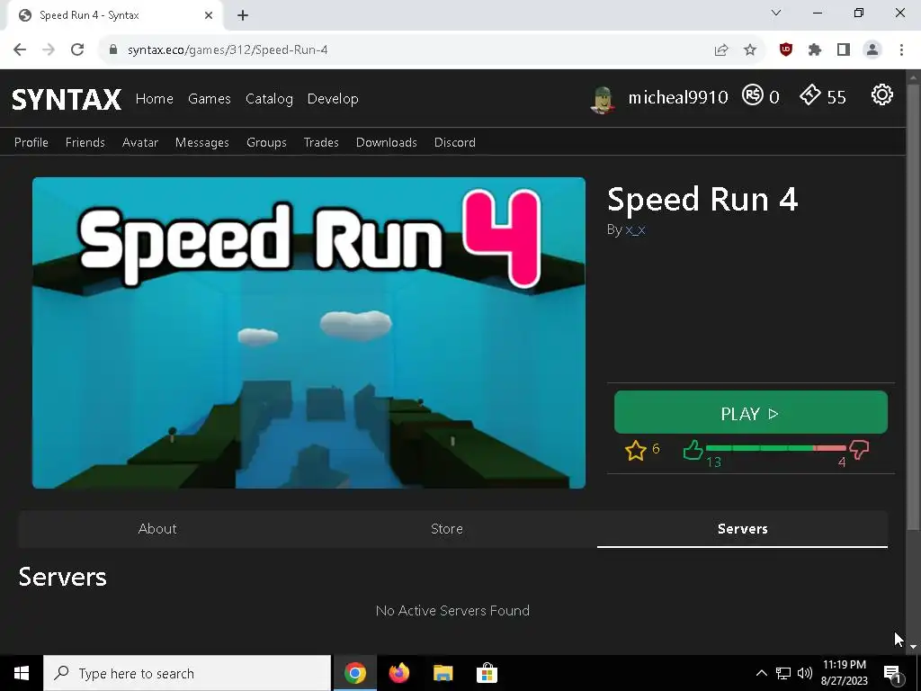Open the Profile link
The height and width of the screenshot is (691, 921).
31,142
